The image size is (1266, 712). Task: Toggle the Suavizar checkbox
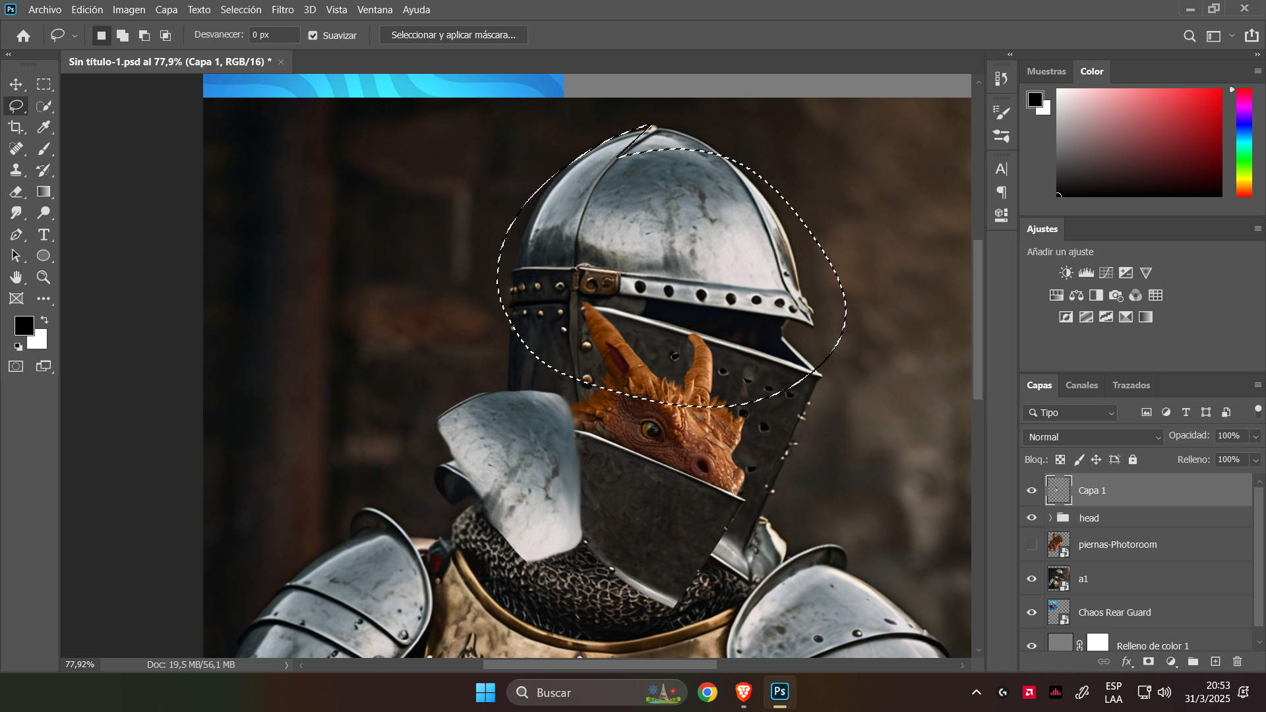(313, 36)
